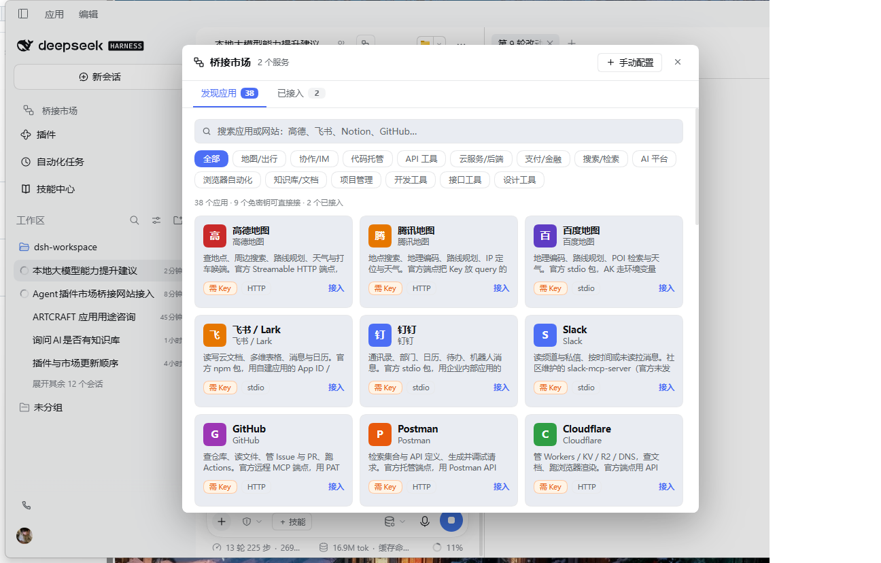Filter by 代码托管 category
Image resolution: width=881 pixels, height=563 pixels.
[367, 158]
